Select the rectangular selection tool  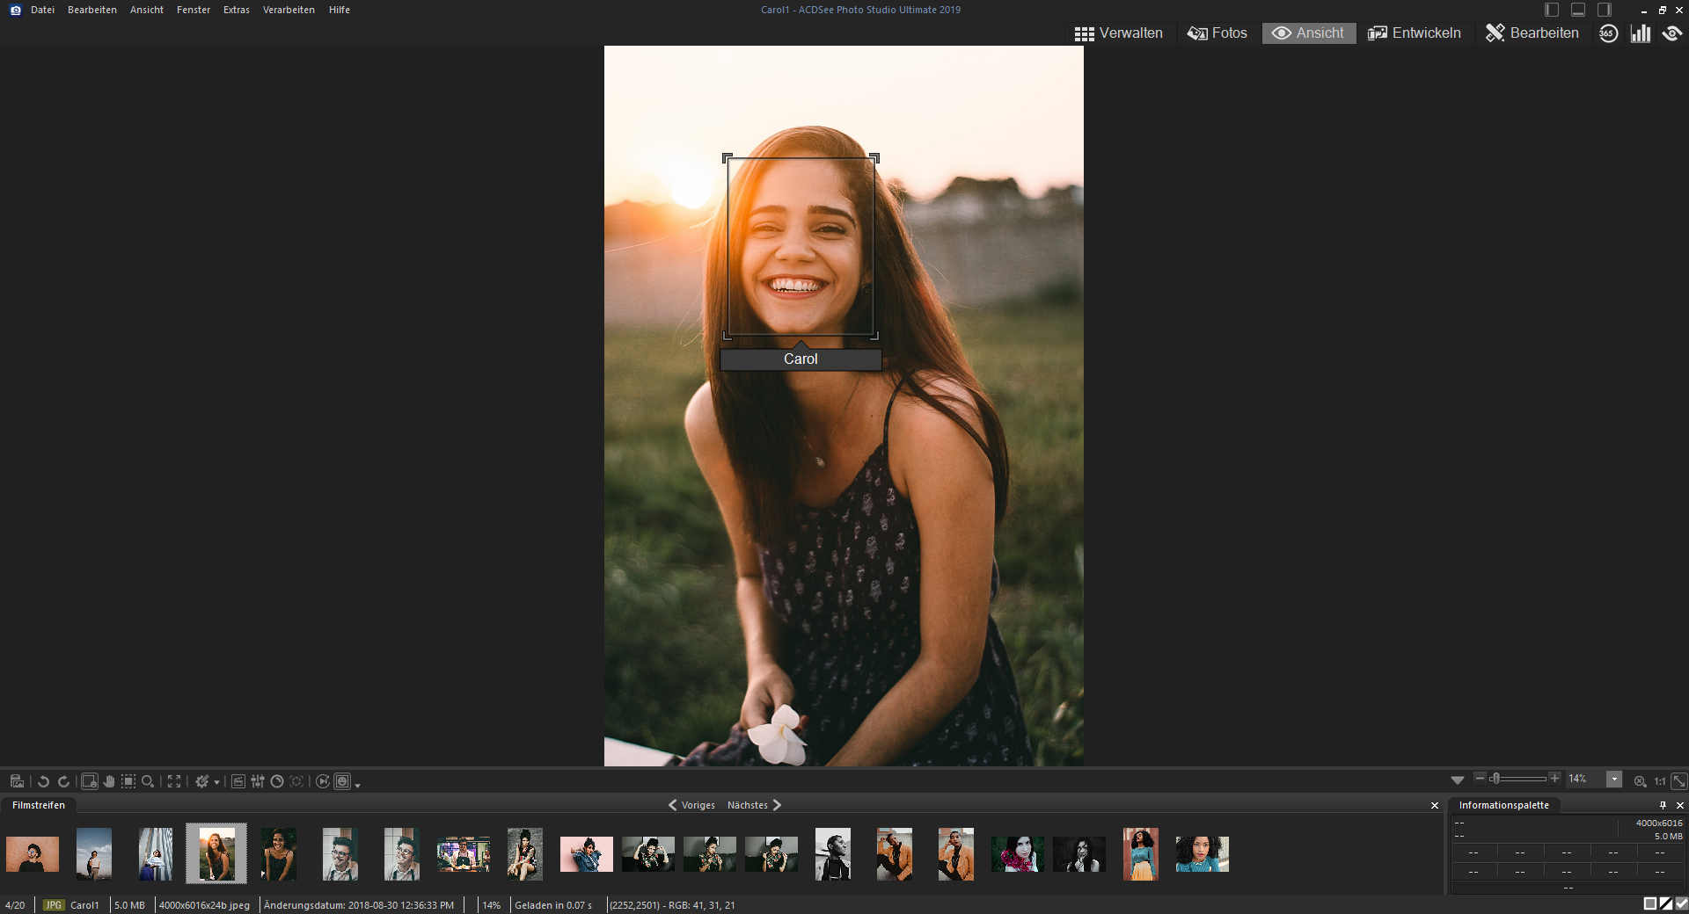(128, 781)
